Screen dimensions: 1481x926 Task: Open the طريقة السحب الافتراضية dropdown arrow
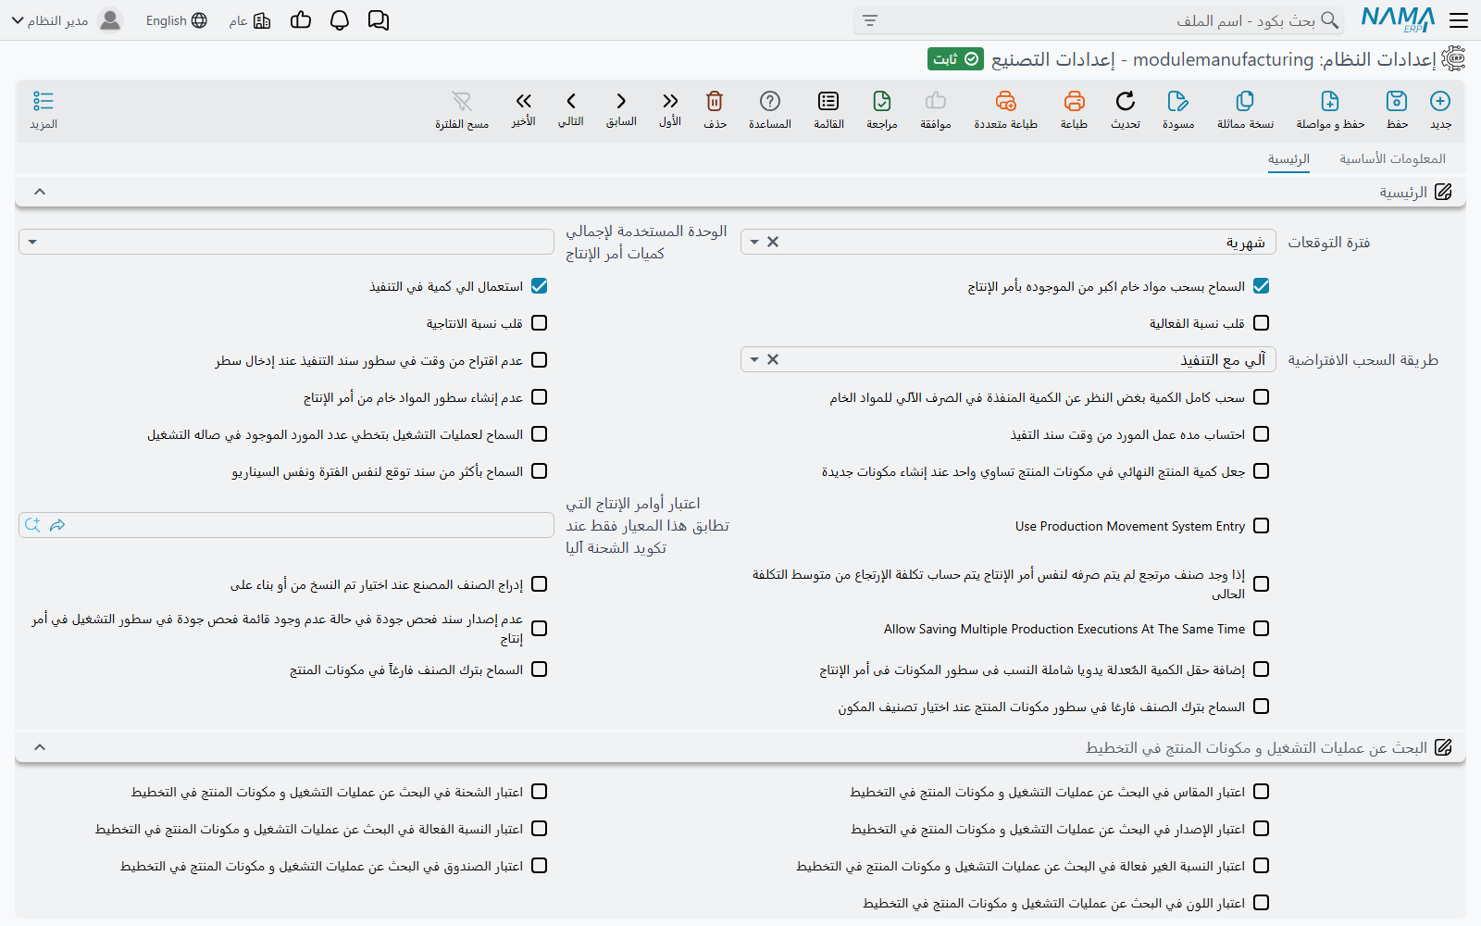tap(754, 360)
